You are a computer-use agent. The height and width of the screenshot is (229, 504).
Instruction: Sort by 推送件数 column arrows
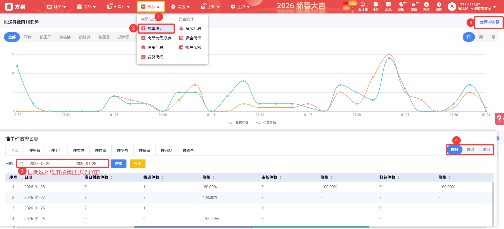click(x=162, y=177)
